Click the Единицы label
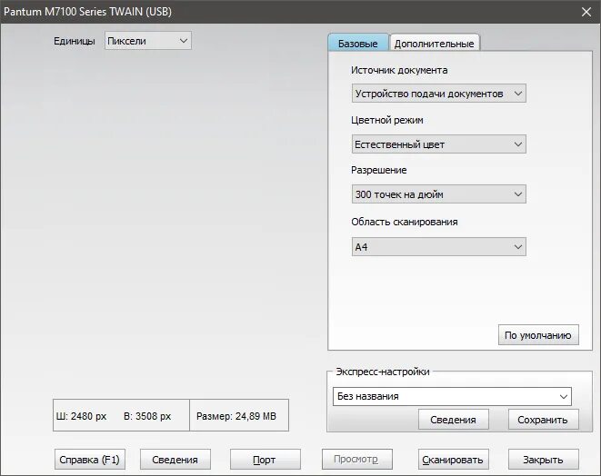The height and width of the screenshot is (476, 601). [x=75, y=41]
